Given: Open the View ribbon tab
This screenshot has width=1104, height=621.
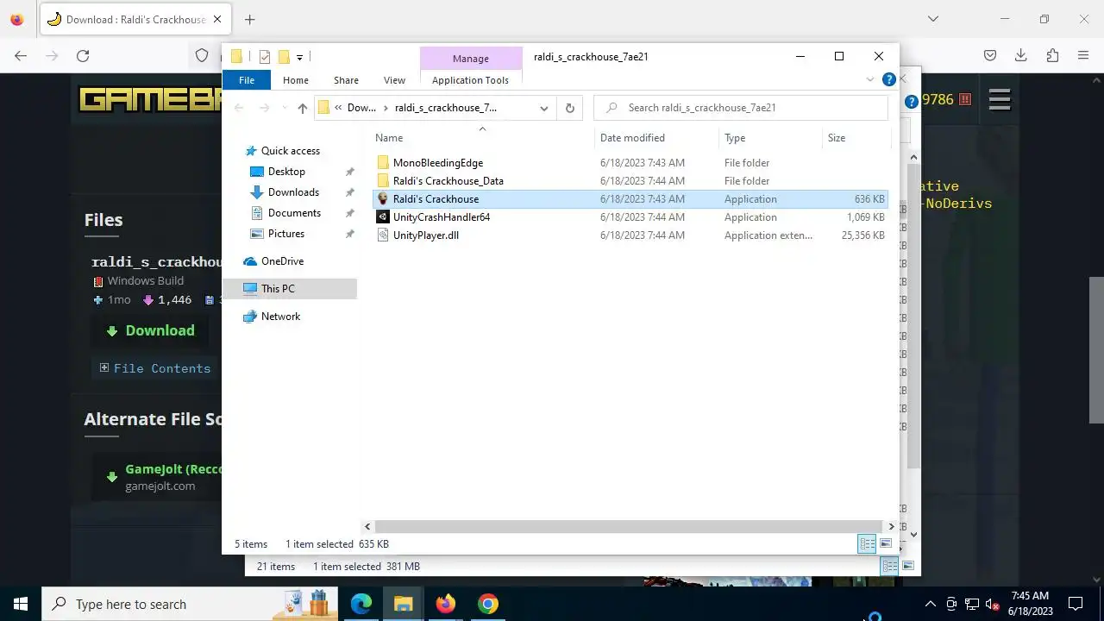Looking at the screenshot, I should click(394, 80).
